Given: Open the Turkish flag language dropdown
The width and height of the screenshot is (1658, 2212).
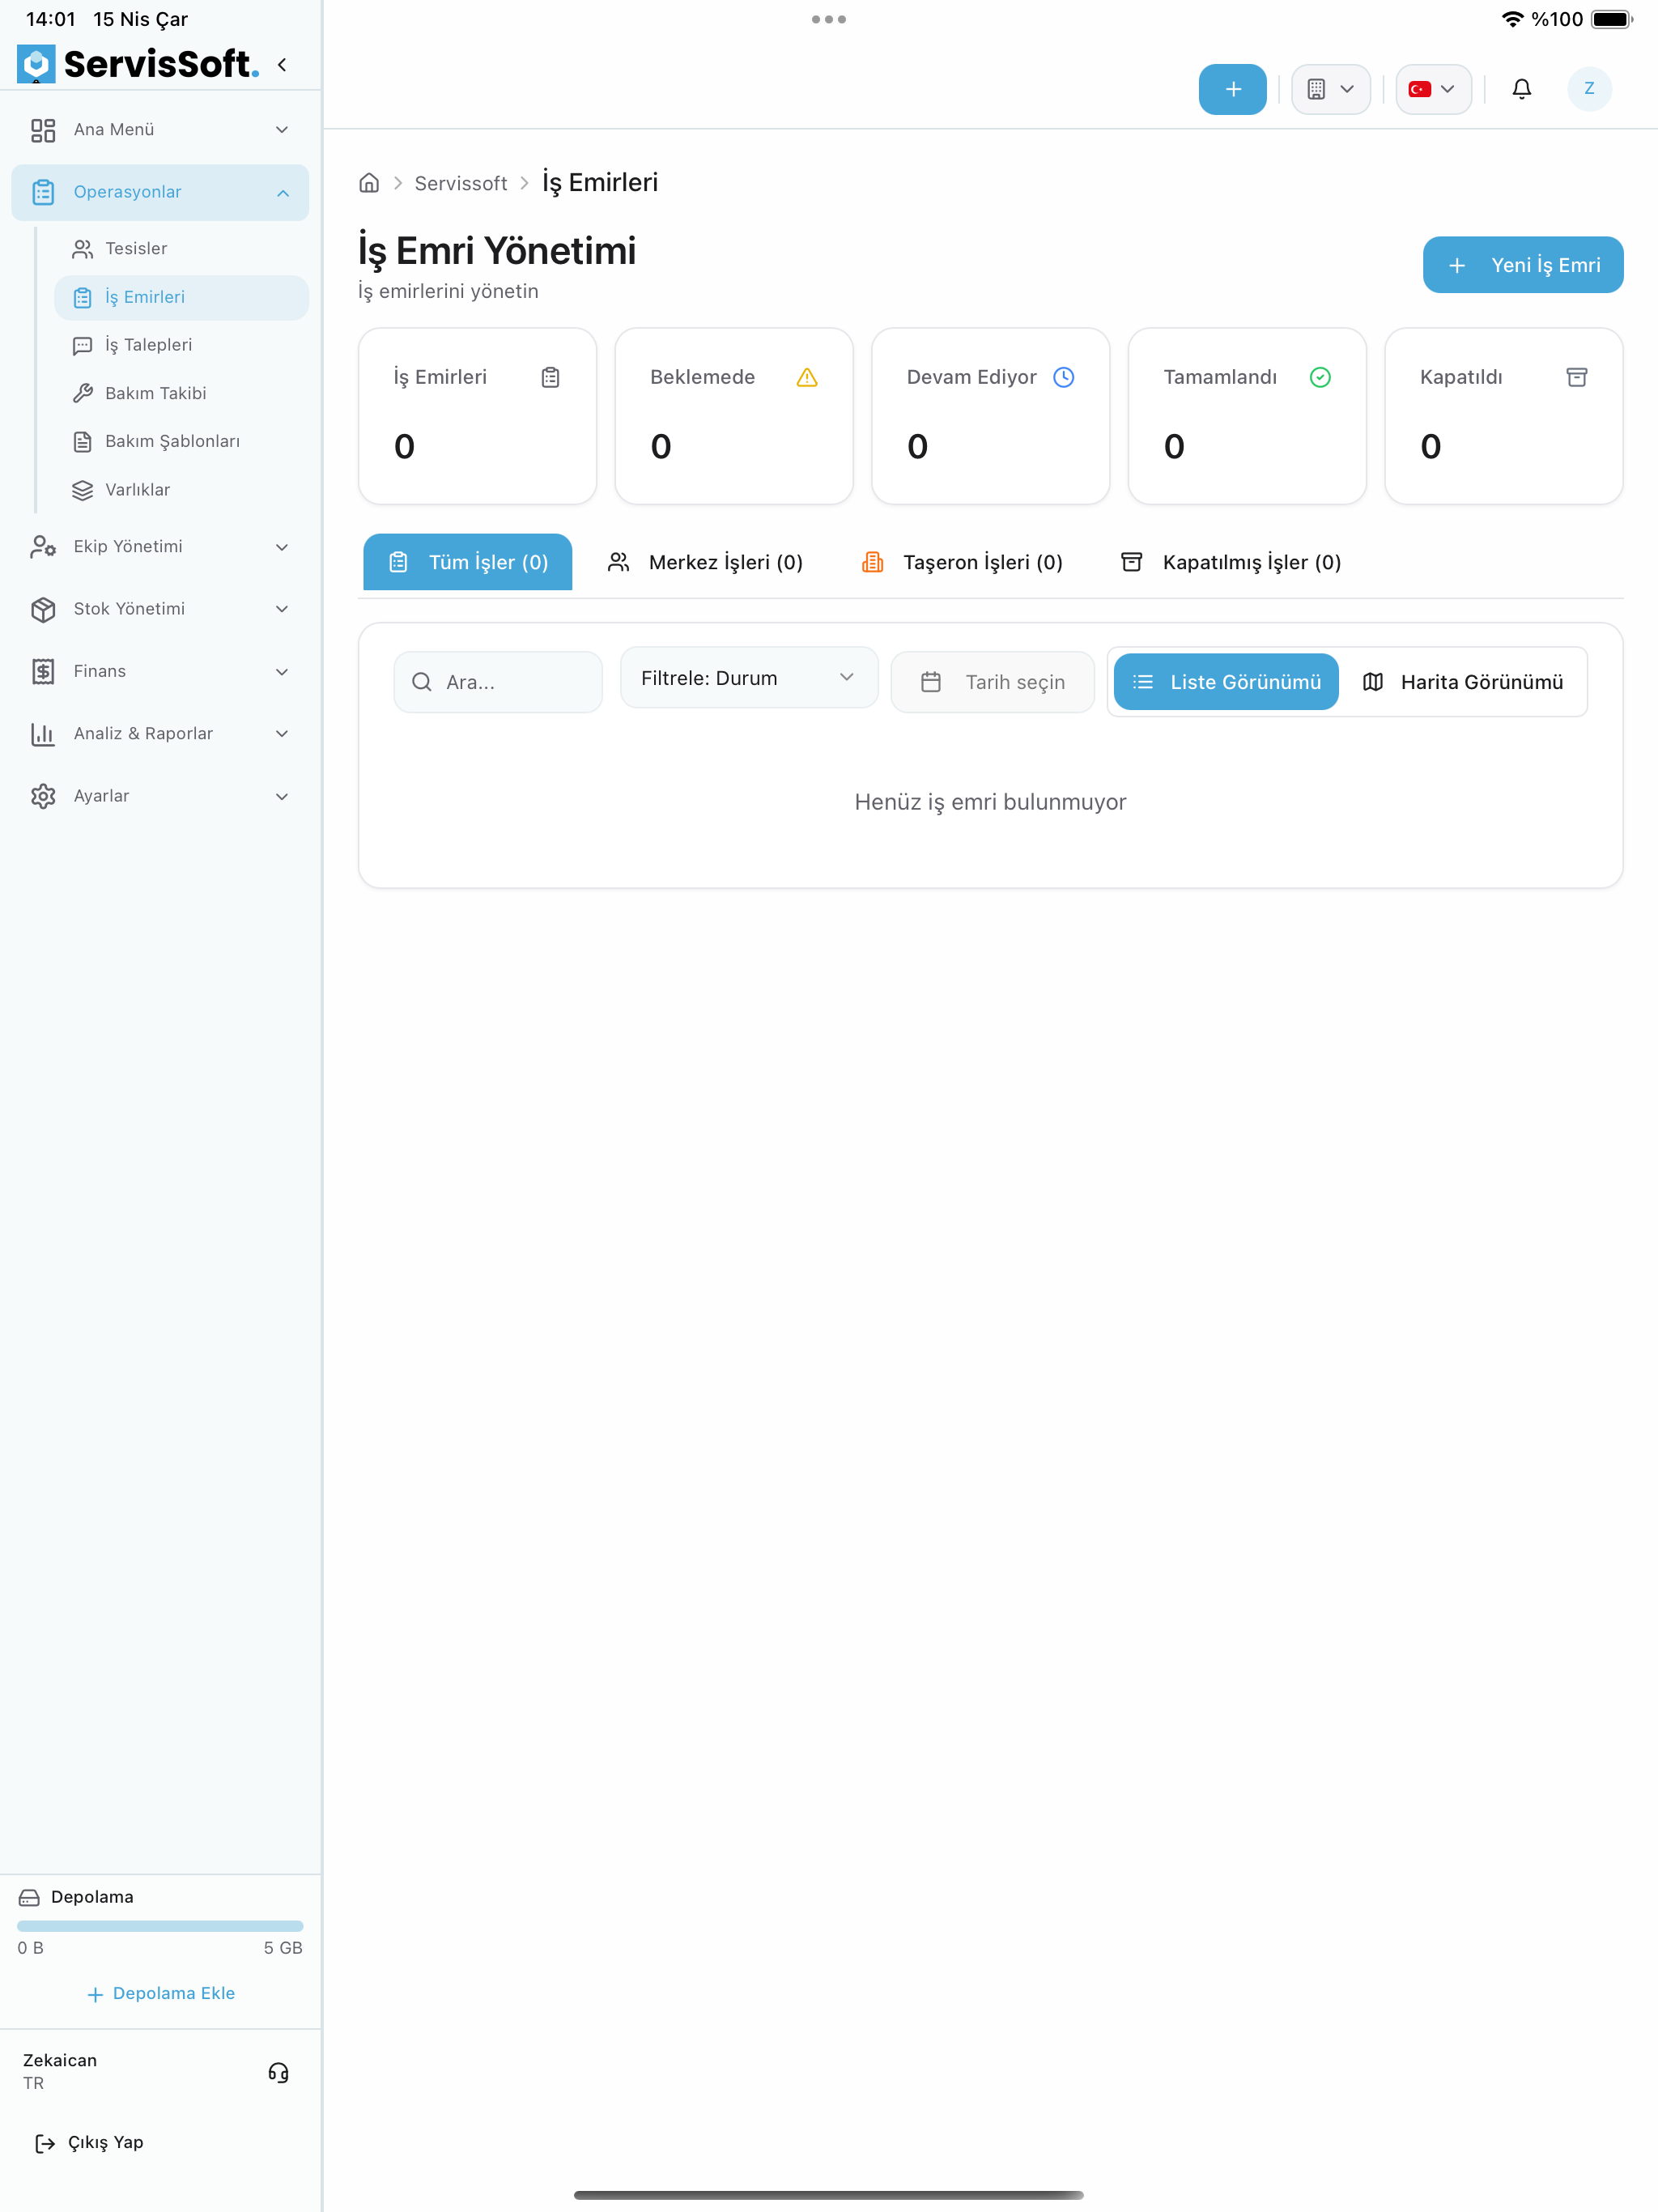Looking at the screenshot, I should pyautogui.click(x=1433, y=89).
